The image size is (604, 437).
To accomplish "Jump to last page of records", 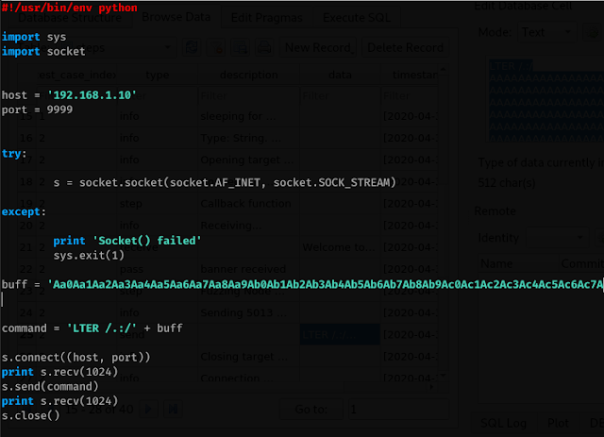I will (x=173, y=409).
